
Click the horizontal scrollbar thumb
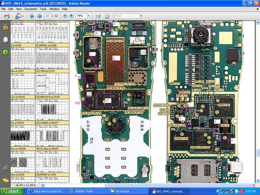[x=177, y=185]
